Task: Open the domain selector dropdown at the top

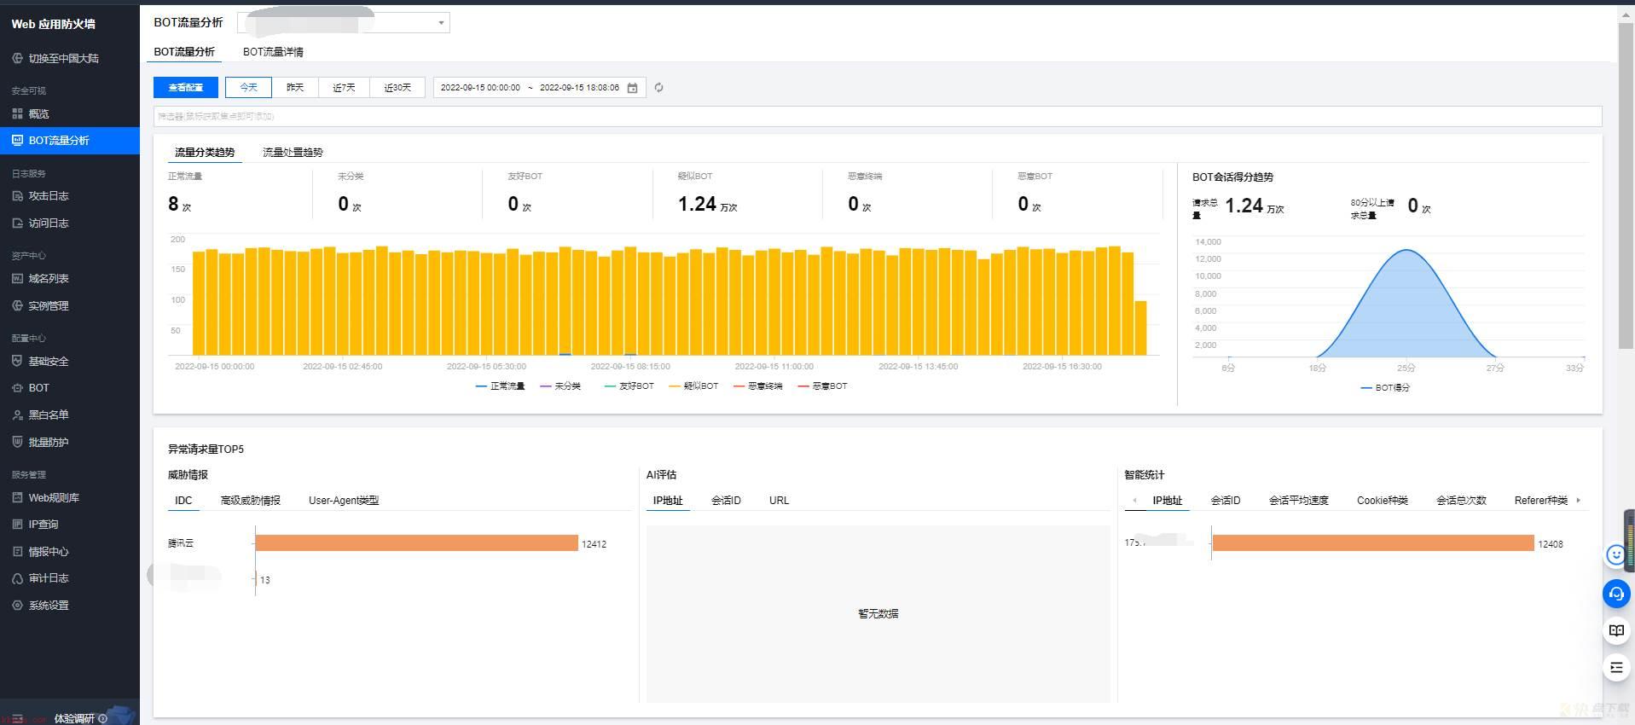Action: 344,22
